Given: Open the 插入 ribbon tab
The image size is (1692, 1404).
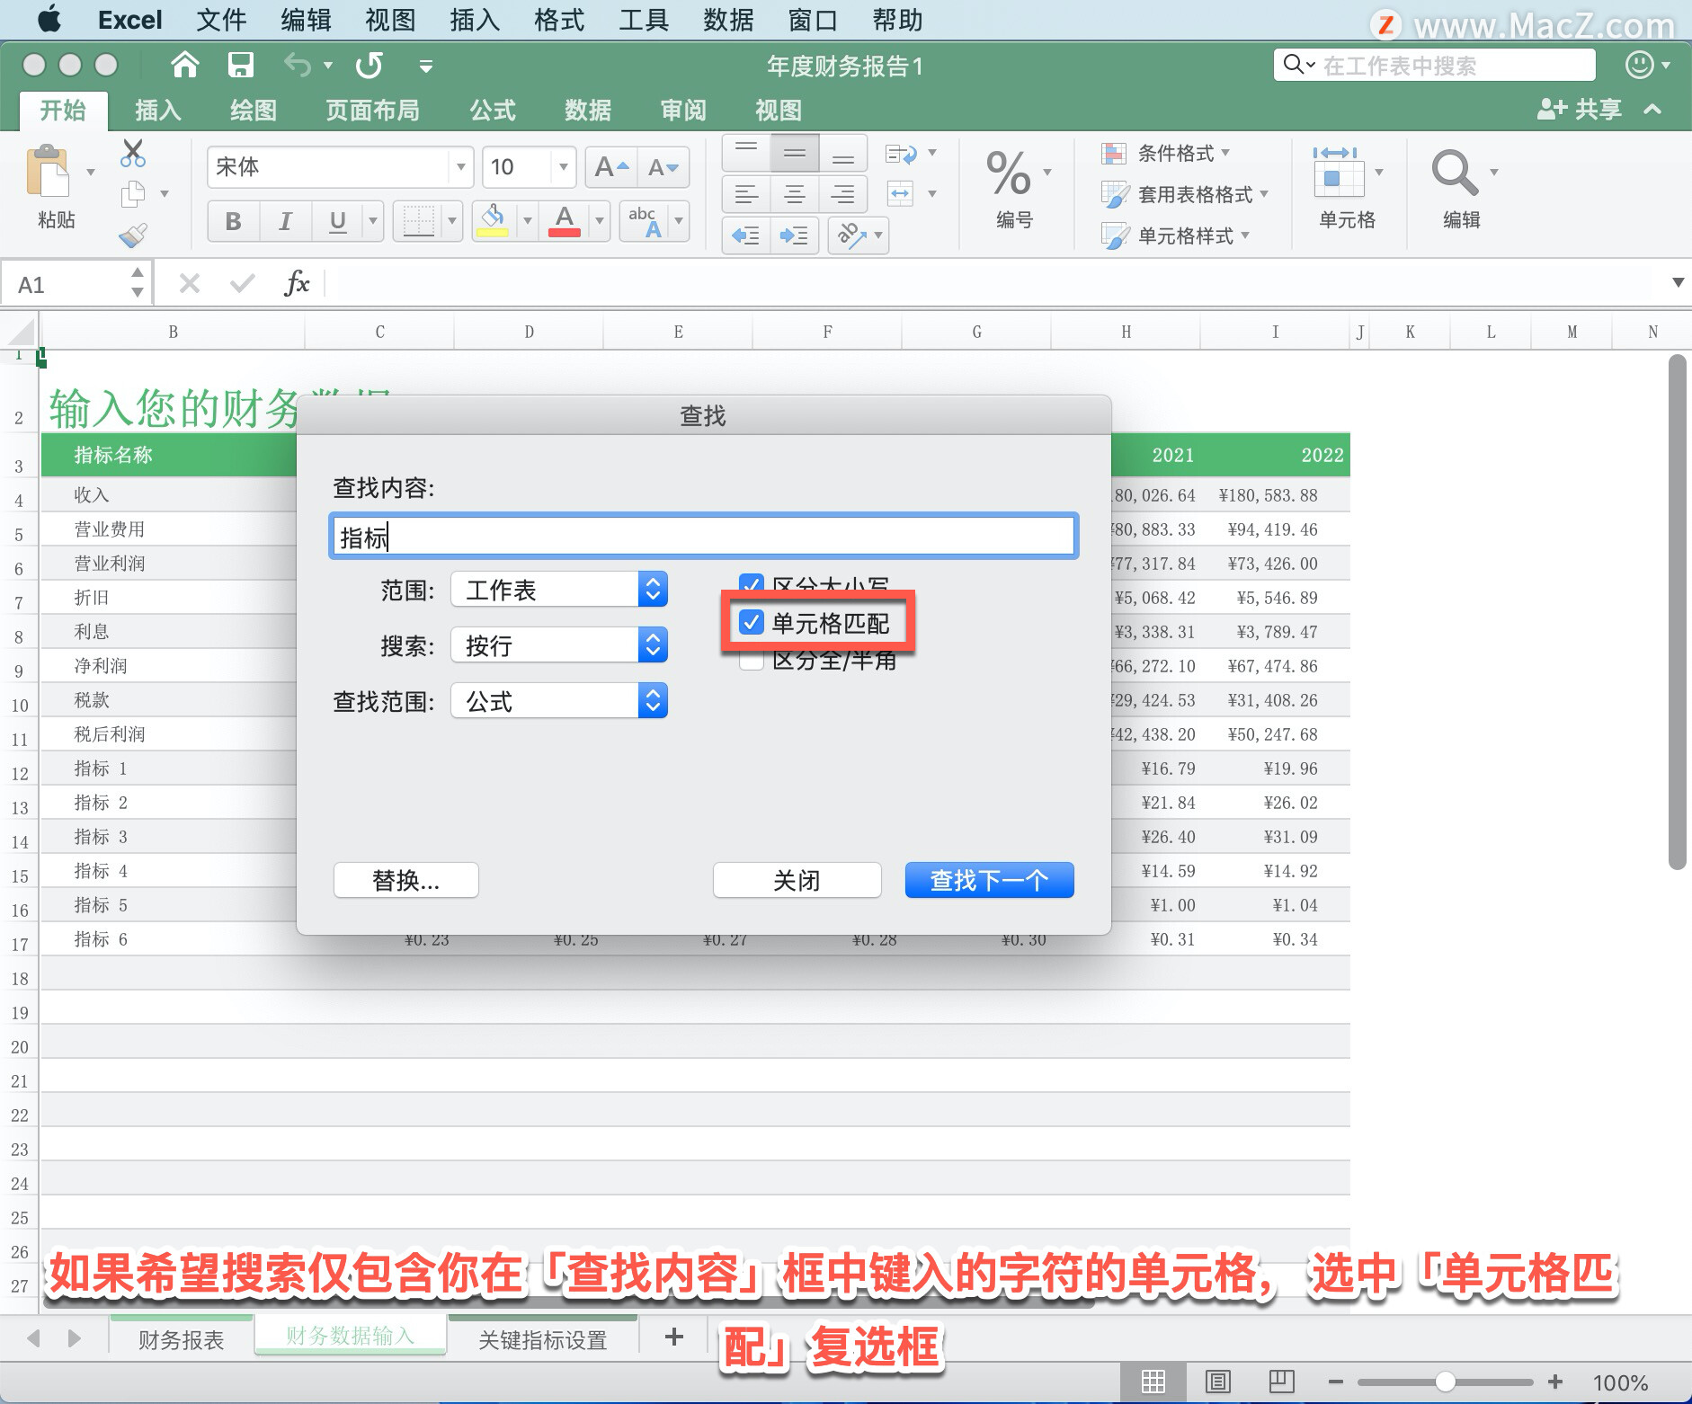Looking at the screenshot, I should pos(158,110).
